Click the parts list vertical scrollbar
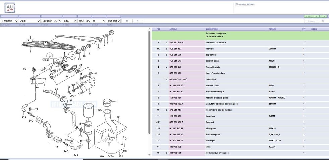 149,83
